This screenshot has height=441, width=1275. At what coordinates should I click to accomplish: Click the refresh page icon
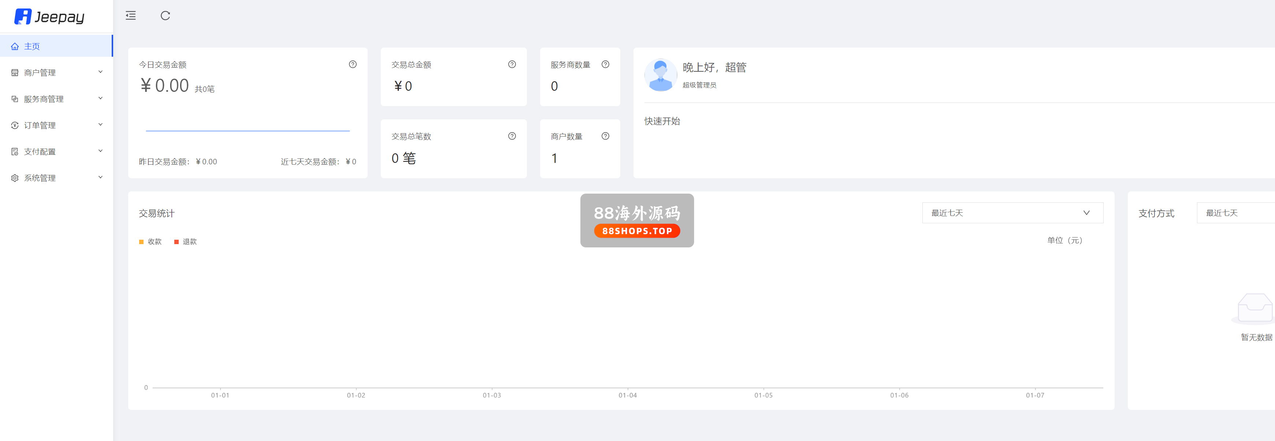[165, 16]
